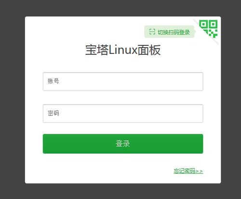The height and width of the screenshot is (199, 241).
Task: Switch to QR scan login via QR icon
Action: pyautogui.click(x=208, y=28)
